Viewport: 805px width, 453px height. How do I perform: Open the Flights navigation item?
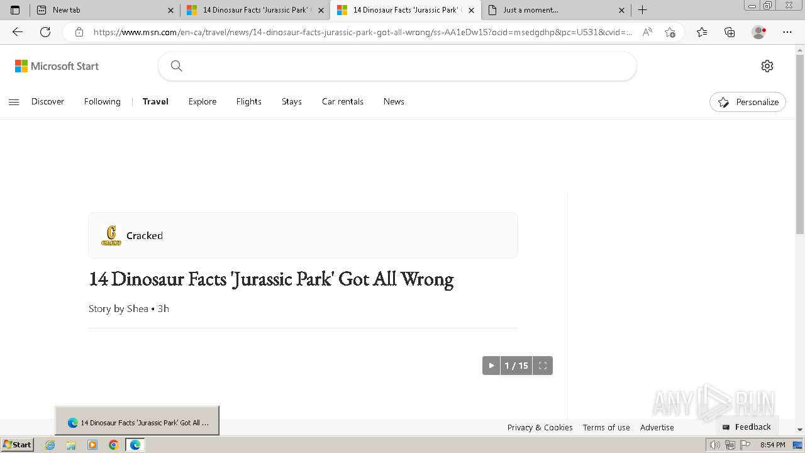click(x=249, y=101)
